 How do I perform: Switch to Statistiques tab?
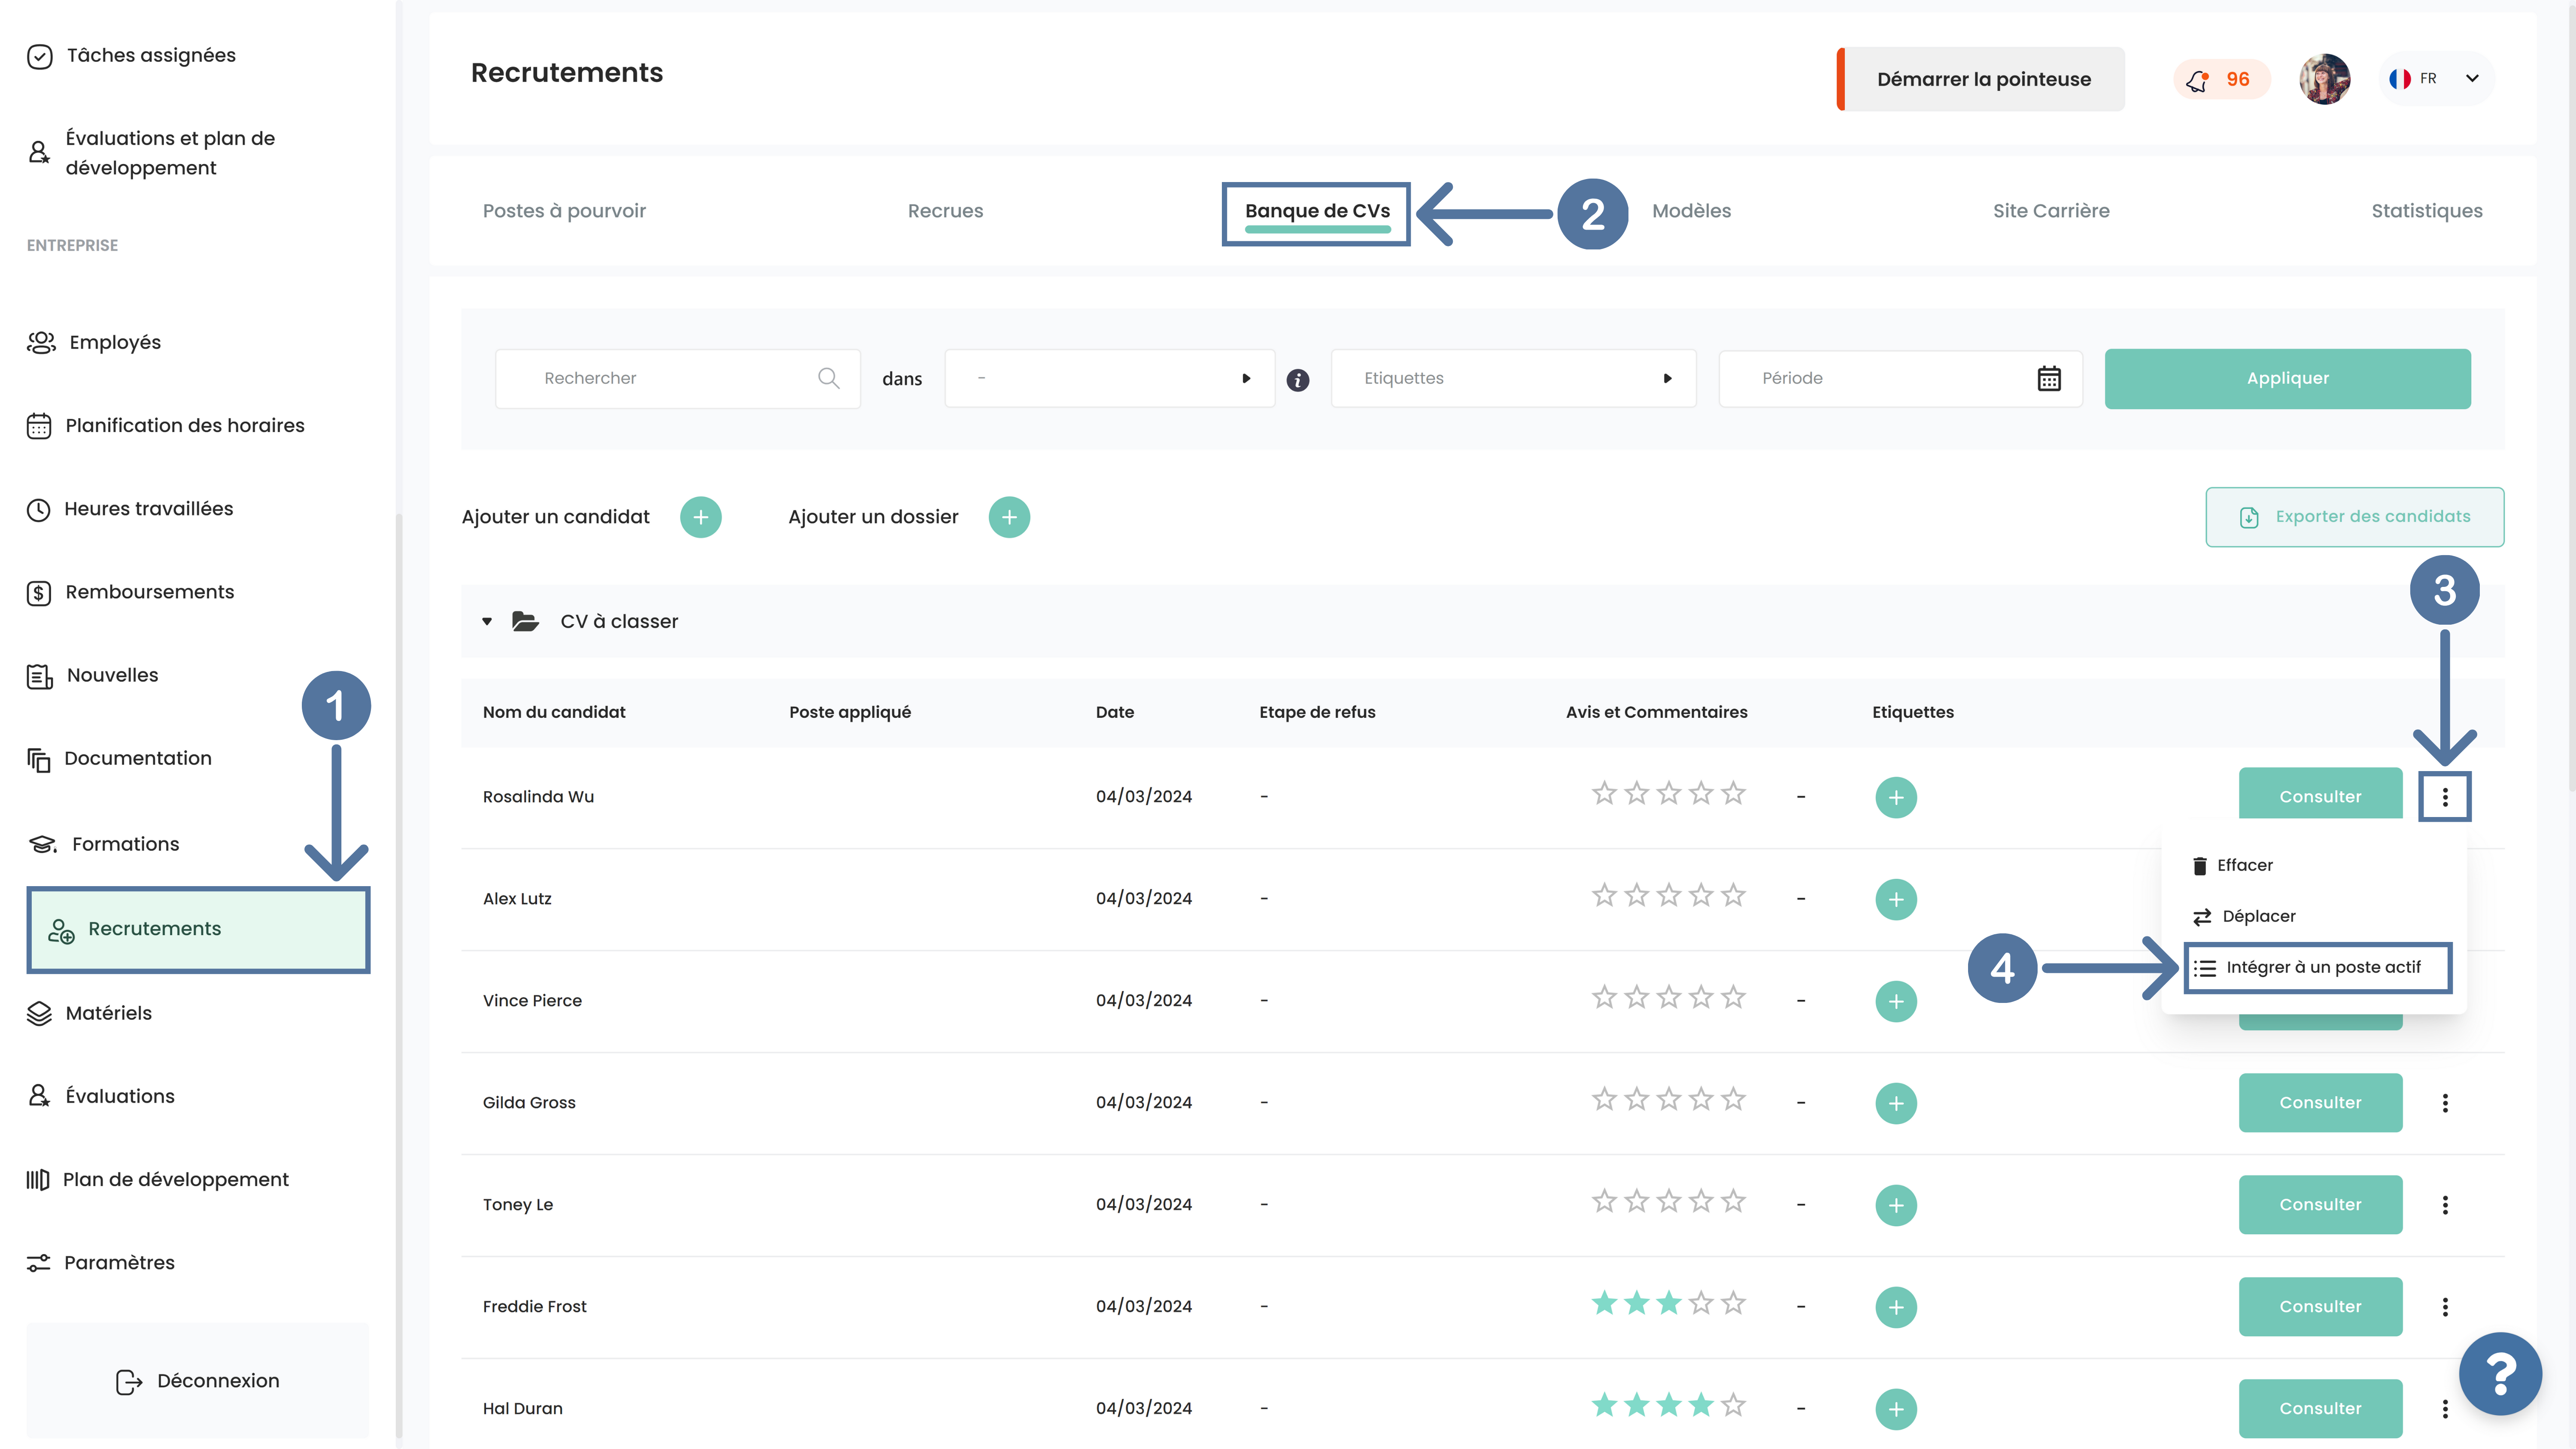(2426, 211)
